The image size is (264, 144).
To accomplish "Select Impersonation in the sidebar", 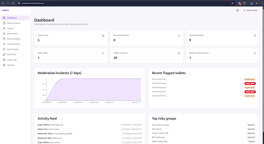I will 14,44.
